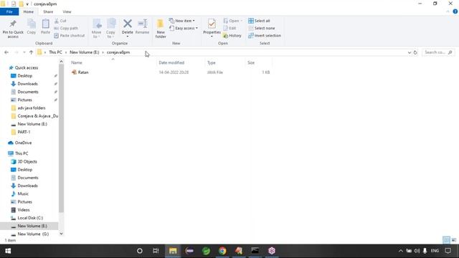Open Videos under This PC

click(x=24, y=210)
